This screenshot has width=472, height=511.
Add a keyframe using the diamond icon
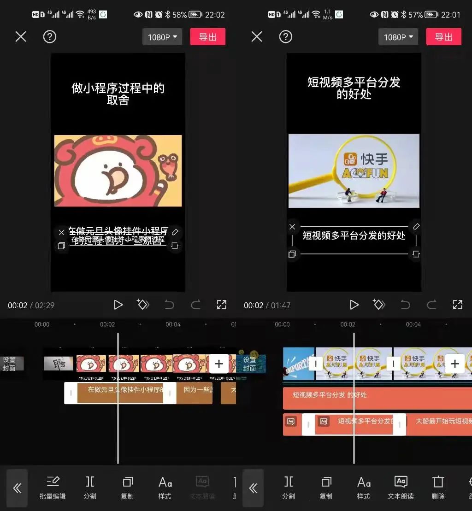click(x=143, y=305)
